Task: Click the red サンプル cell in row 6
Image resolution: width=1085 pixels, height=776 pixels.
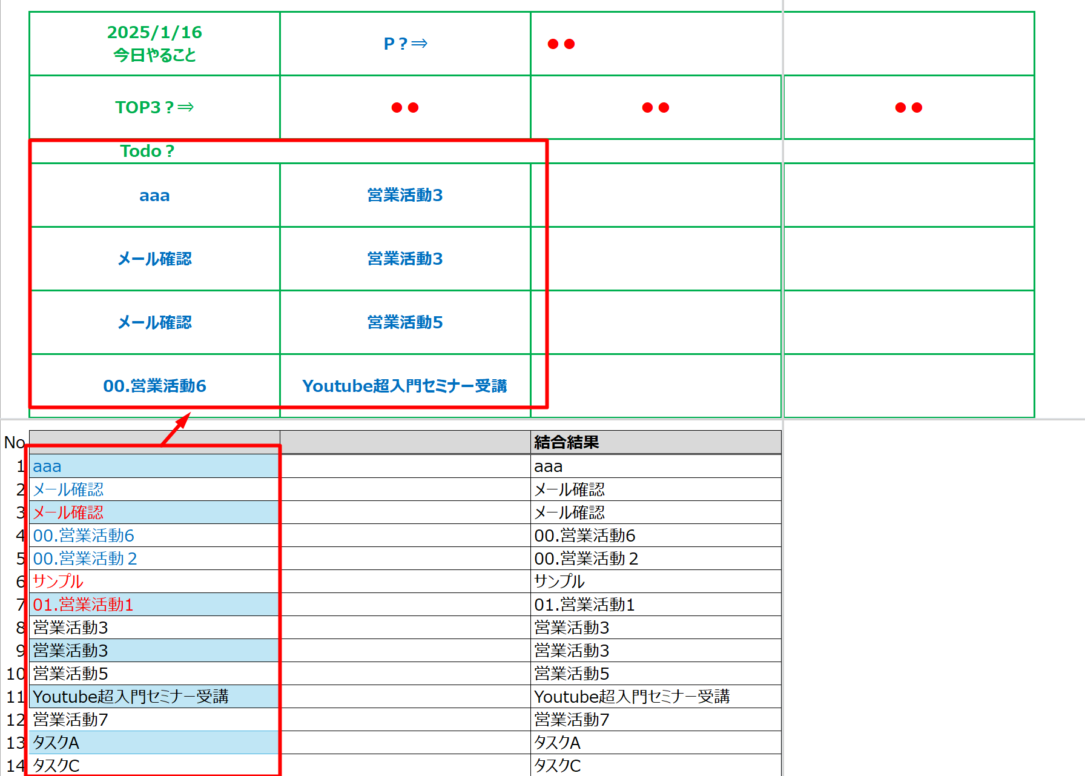Action: 58,582
